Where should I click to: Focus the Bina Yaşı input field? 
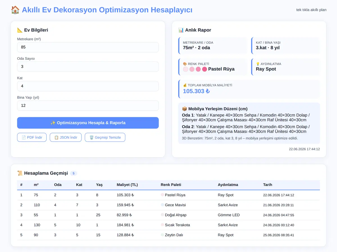click(x=88, y=106)
